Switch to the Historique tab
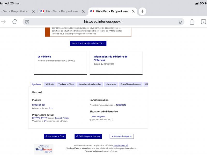This screenshot has height=155, width=207. (x=111, y=84)
